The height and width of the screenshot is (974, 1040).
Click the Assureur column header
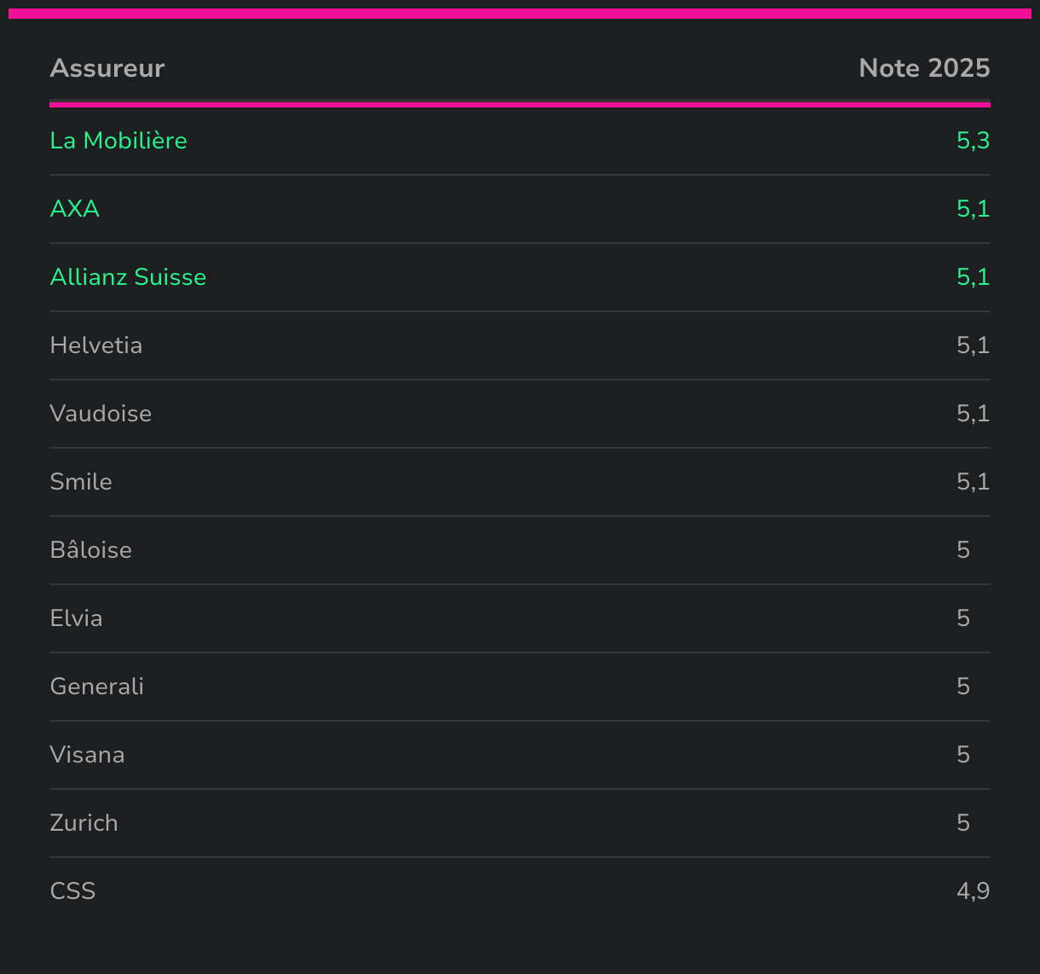pos(107,68)
